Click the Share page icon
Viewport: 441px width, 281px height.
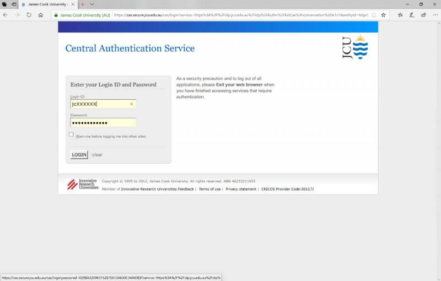[423, 15]
